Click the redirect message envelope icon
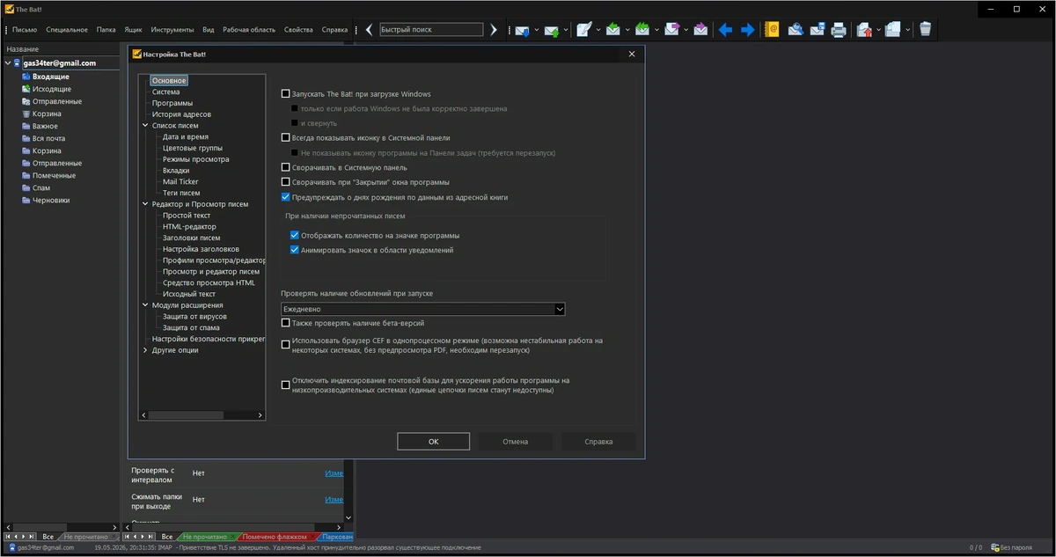This screenshot has width=1056, height=557. coord(700,30)
